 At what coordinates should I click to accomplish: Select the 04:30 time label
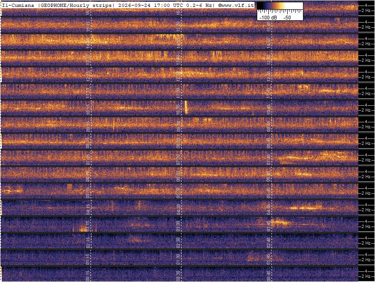coord(178,209)
